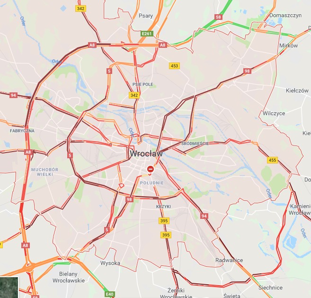Screen dimensions: 311x298
Task: Select the S8 road shield near Domaszczyn
Action: point(218,17)
